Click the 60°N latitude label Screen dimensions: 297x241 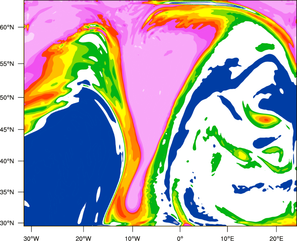(x=7, y=27)
